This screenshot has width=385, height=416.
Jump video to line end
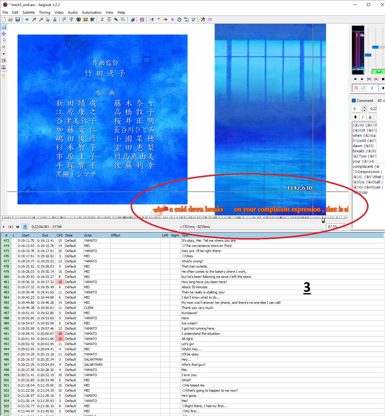(x=55, y=19)
